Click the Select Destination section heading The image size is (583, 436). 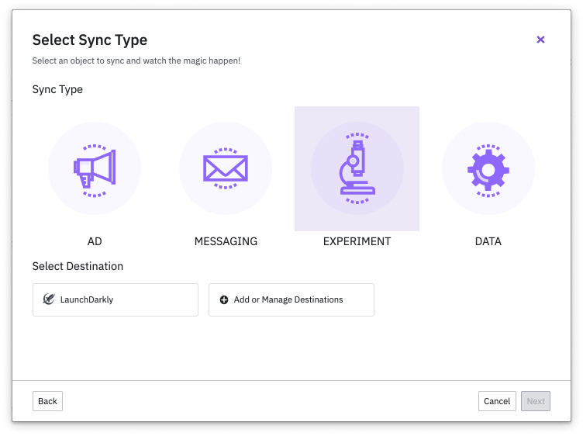(78, 266)
